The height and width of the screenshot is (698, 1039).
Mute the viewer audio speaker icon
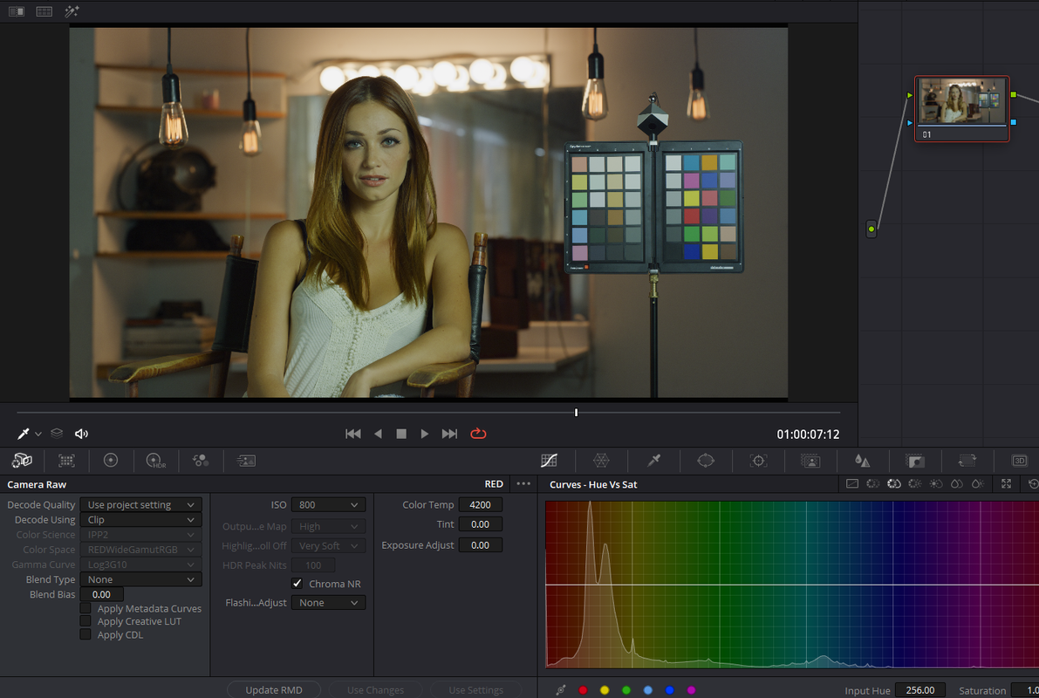pos(81,434)
